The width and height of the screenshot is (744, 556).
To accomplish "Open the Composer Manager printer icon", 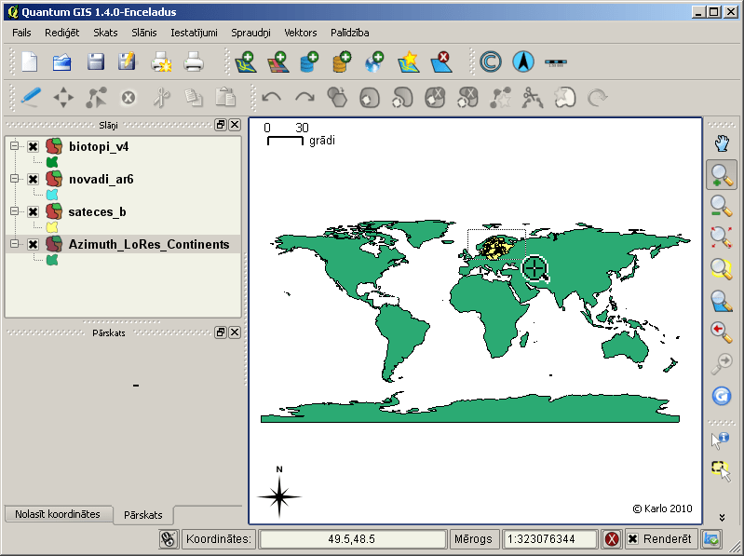I will (x=194, y=62).
